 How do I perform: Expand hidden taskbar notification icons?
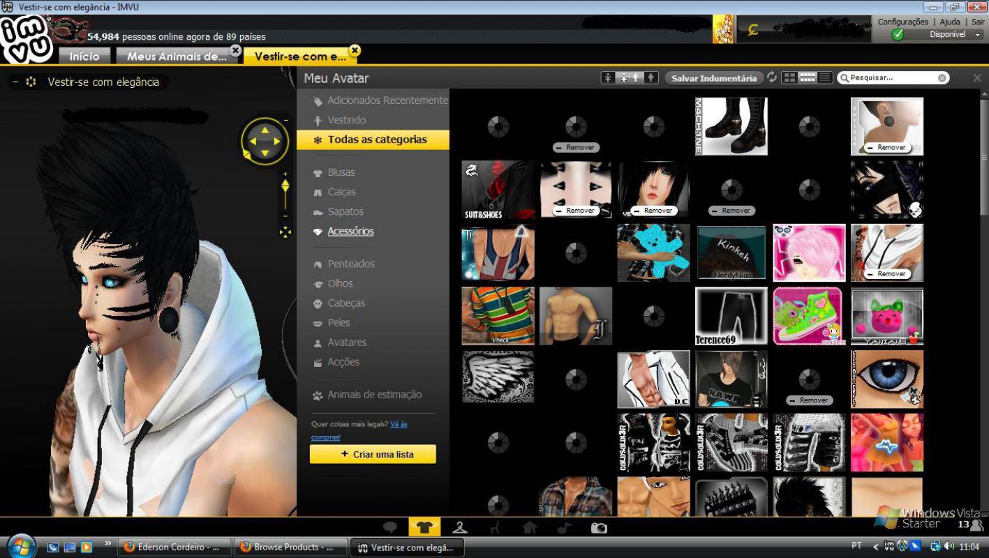(875, 547)
